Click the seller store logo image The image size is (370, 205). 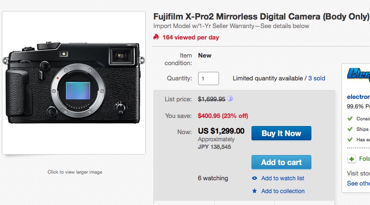(358, 75)
